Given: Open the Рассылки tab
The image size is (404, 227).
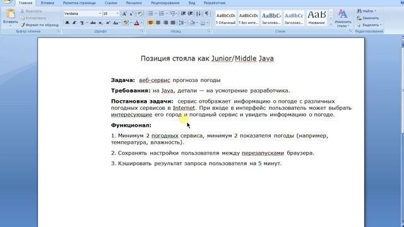Looking at the screenshot, I should [134, 3].
